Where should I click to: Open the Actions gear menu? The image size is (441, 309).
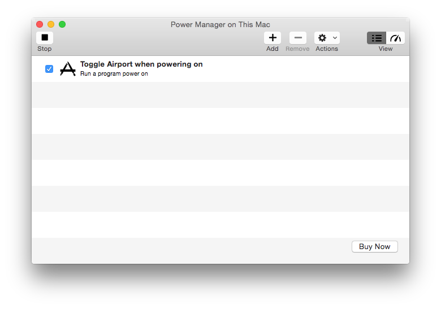tap(322, 38)
